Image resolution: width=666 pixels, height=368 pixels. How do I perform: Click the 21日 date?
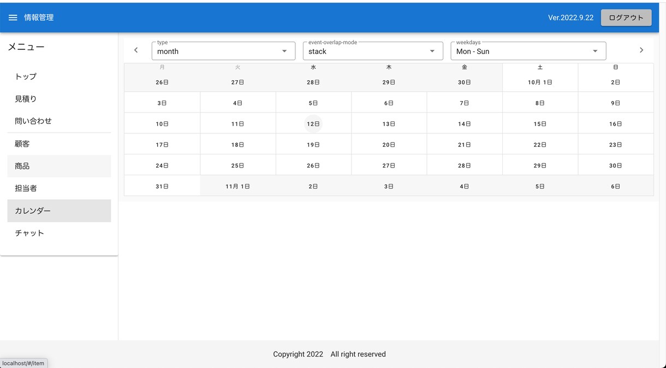point(465,145)
